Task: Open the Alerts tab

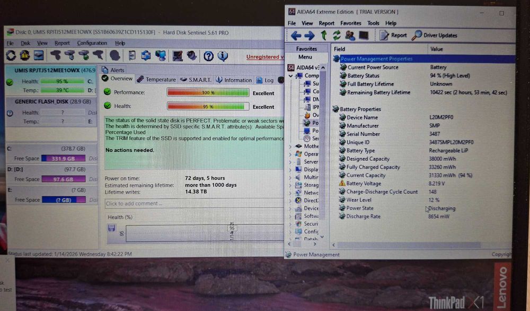Action: pos(113,70)
